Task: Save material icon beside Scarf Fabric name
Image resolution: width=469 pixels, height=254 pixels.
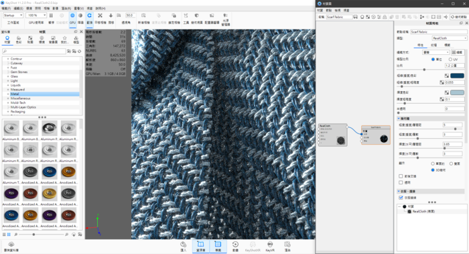Action: [355, 17]
